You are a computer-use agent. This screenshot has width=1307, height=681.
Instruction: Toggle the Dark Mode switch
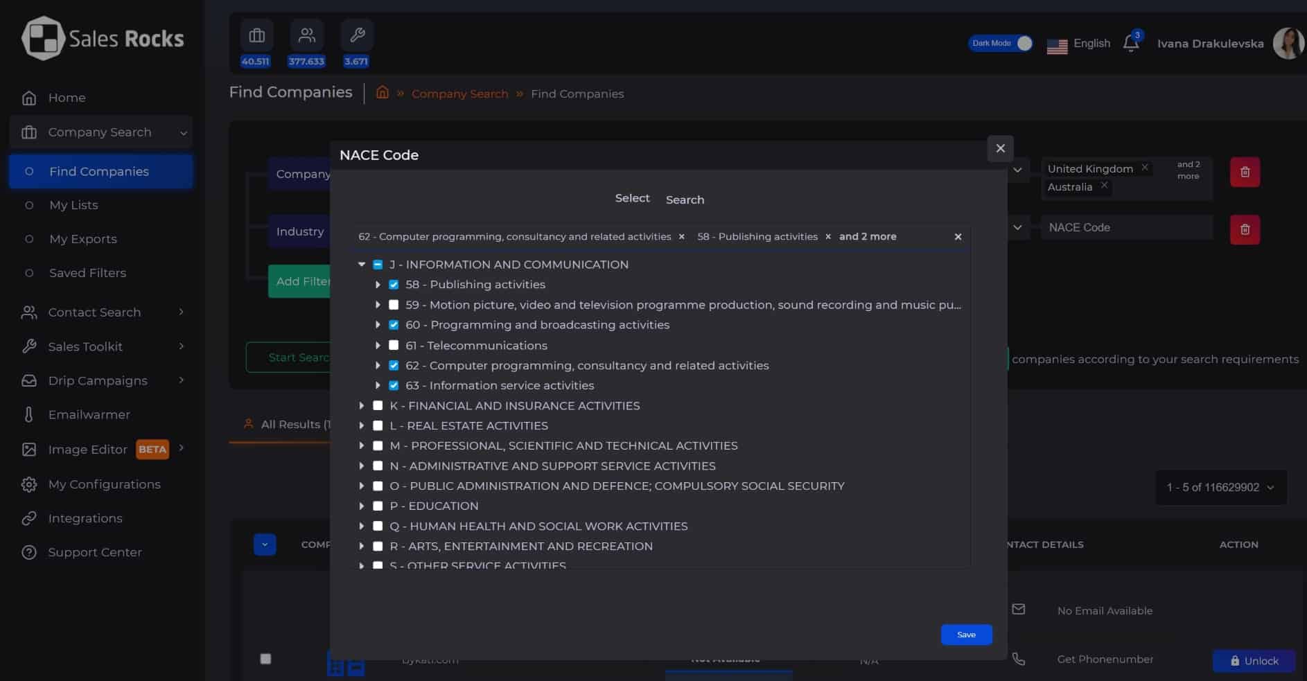[x=1023, y=43]
